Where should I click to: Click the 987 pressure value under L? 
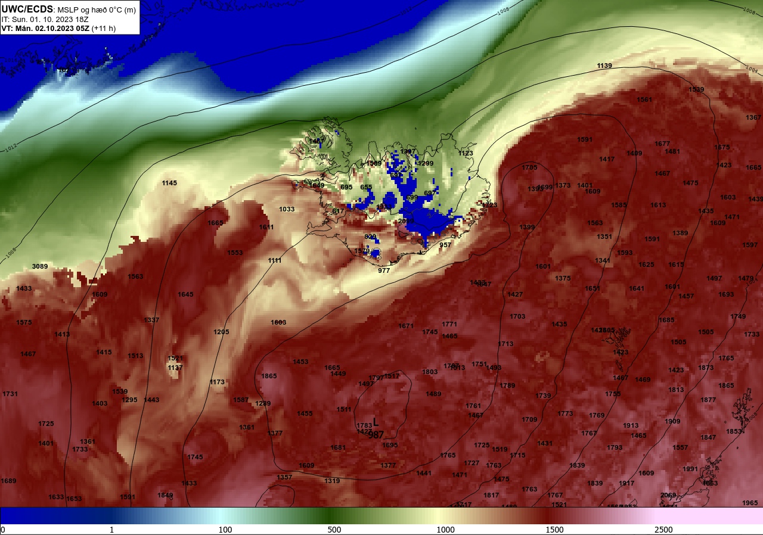coord(376,435)
